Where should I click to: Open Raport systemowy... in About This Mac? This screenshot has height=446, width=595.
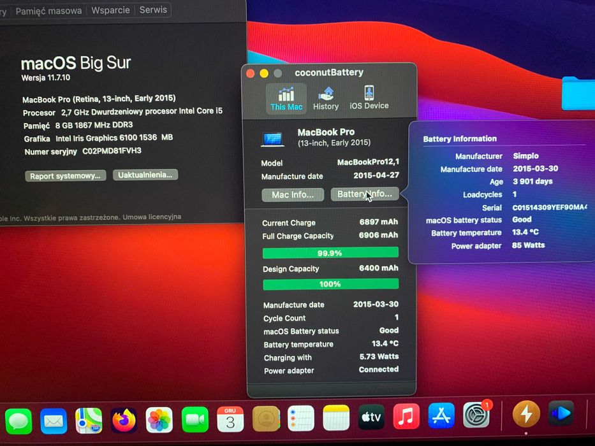pyautogui.click(x=65, y=176)
